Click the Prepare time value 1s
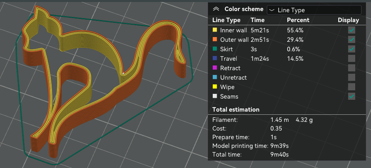Screen dimensions: 371x168 point(273,137)
